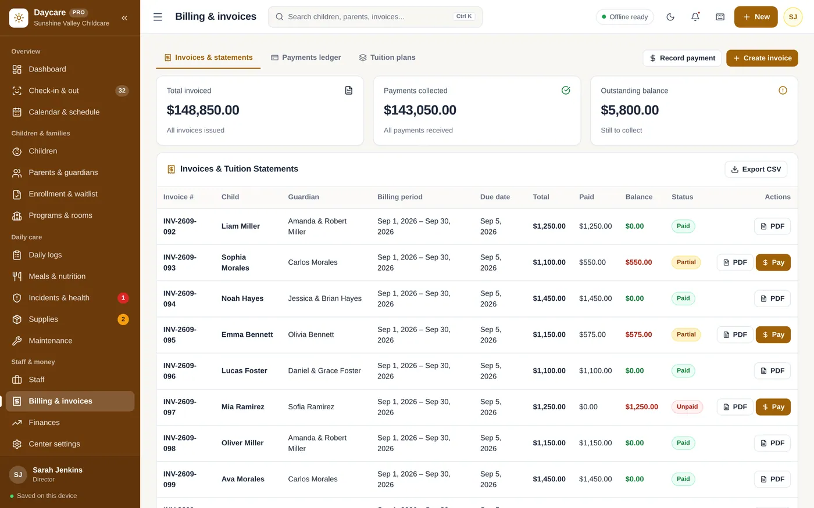Open Finances in the sidebar
Viewport: 814px width, 508px height.
point(70,423)
